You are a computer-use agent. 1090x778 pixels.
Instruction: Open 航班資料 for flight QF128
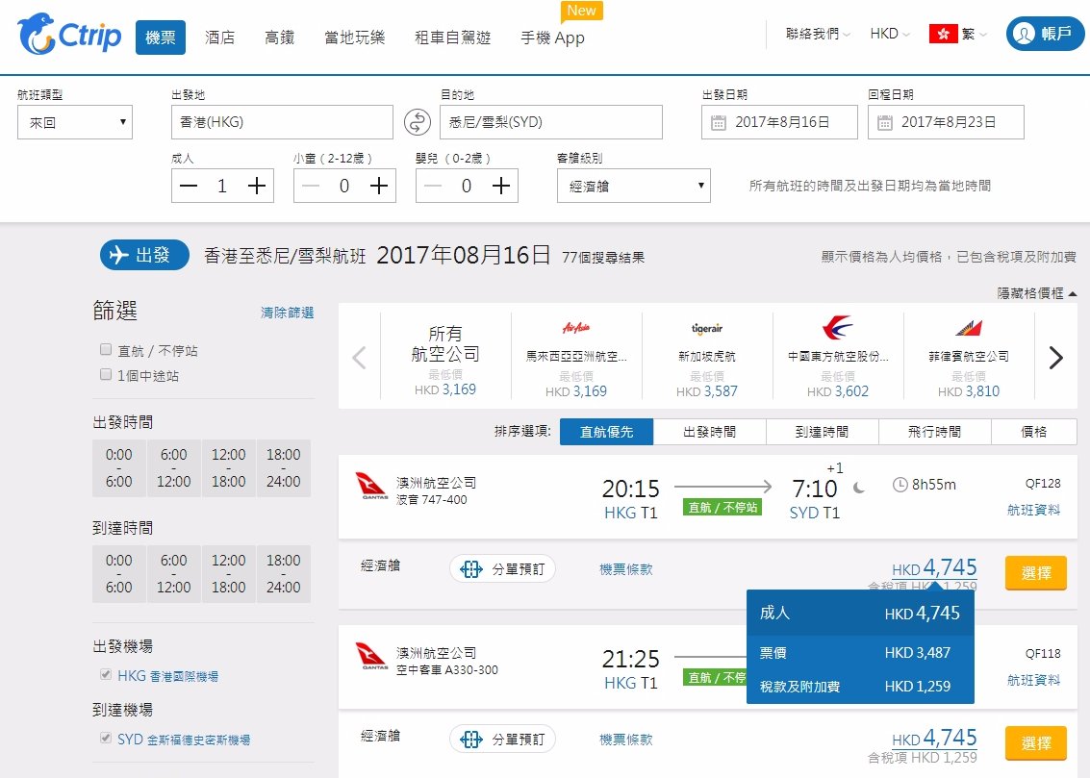tap(1033, 509)
